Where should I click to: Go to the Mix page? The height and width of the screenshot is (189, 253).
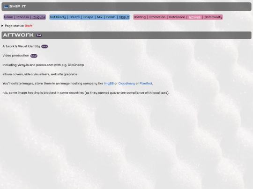(x=100, y=17)
